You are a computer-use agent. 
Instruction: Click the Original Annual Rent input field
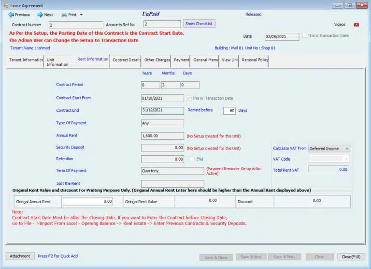88,201
